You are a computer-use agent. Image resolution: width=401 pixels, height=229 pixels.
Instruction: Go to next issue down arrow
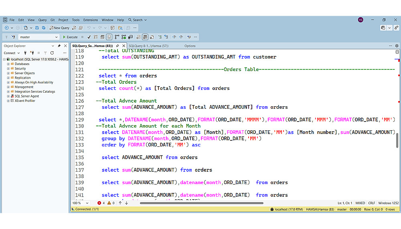tap(127, 203)
